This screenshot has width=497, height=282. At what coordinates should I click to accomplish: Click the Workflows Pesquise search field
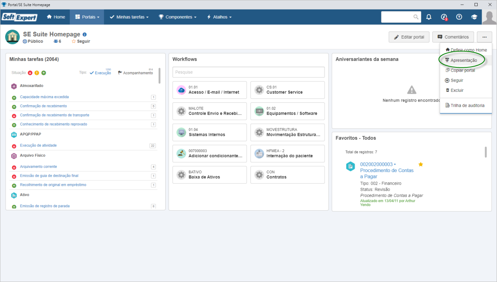pos(248,72)
